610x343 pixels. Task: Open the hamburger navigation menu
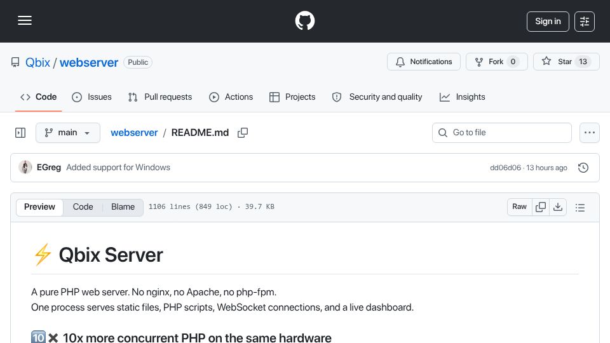(x=25, y=20)
